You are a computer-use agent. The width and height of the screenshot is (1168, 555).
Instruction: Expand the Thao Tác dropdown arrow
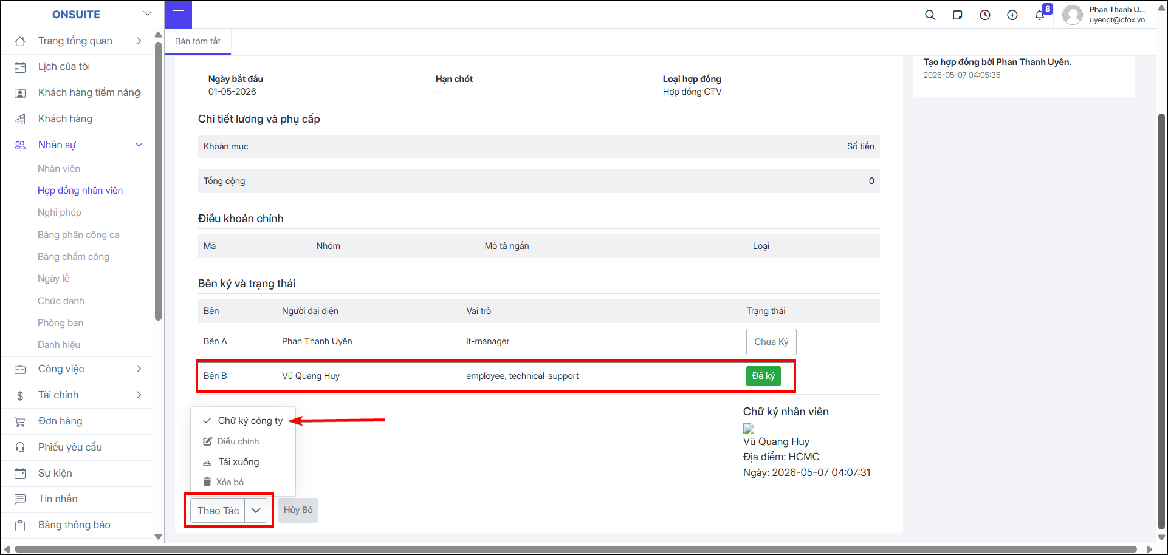pos(256,511)
